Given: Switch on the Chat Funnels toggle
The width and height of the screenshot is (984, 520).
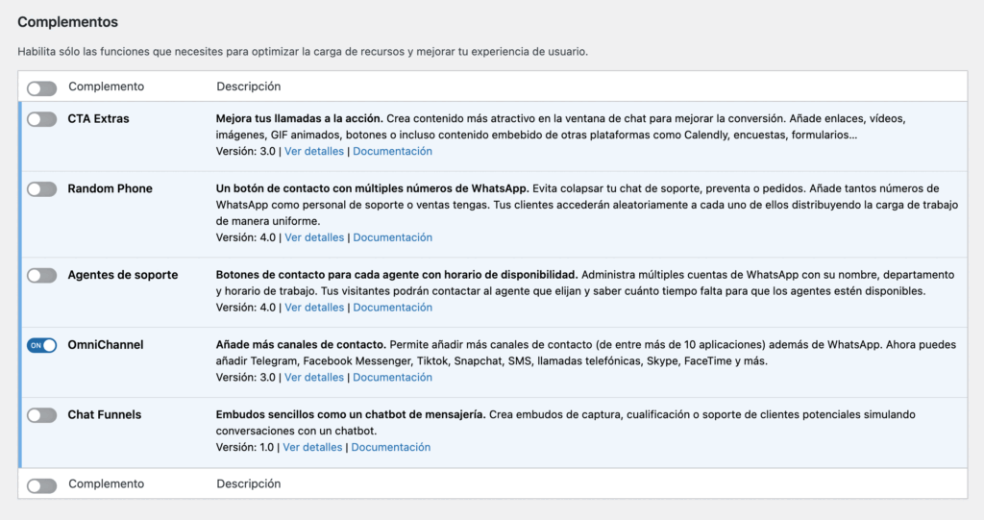Looking at the screenshot, I should 41,415.
